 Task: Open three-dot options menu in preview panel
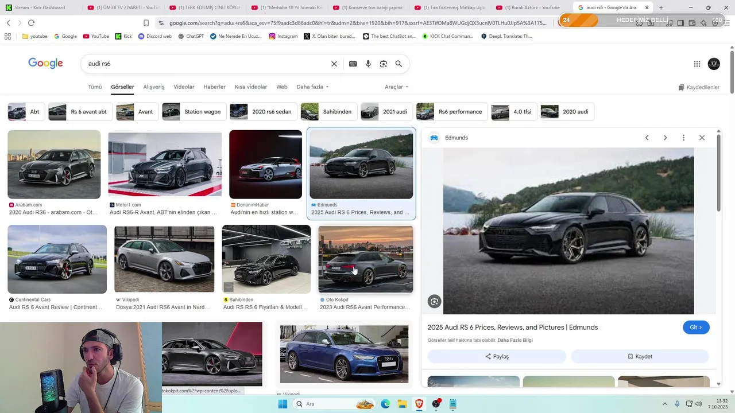pyautogui.click(x=683, y=138)
